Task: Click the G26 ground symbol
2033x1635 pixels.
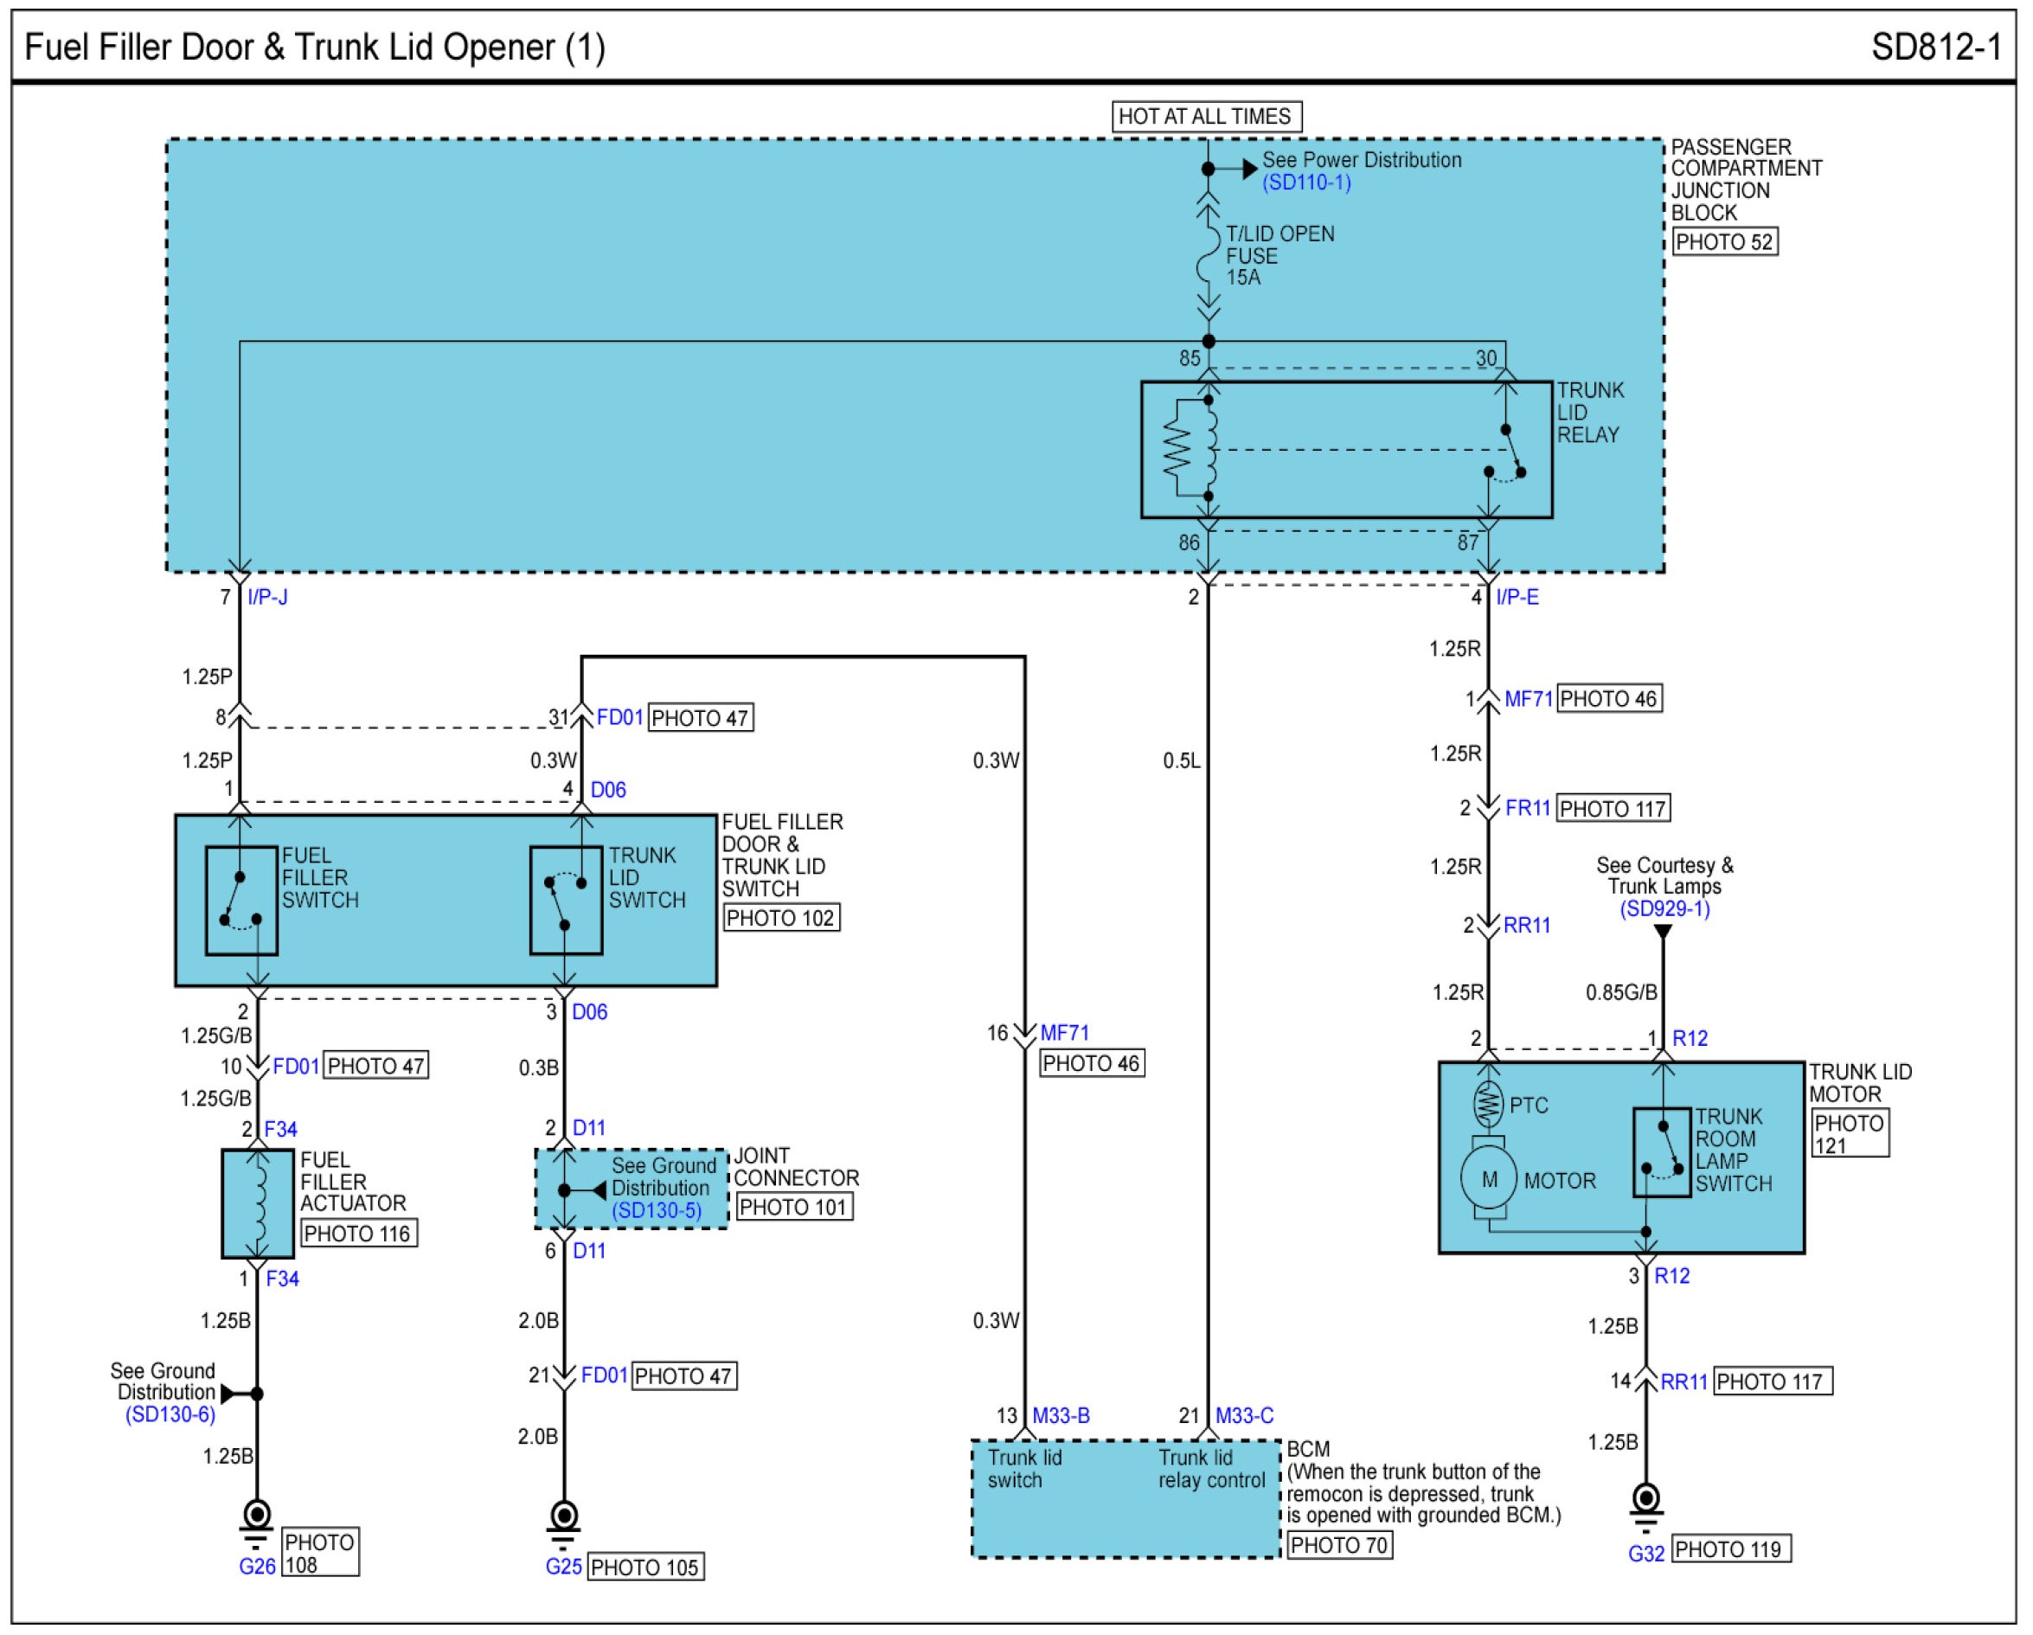Action: pos(256,1519)
